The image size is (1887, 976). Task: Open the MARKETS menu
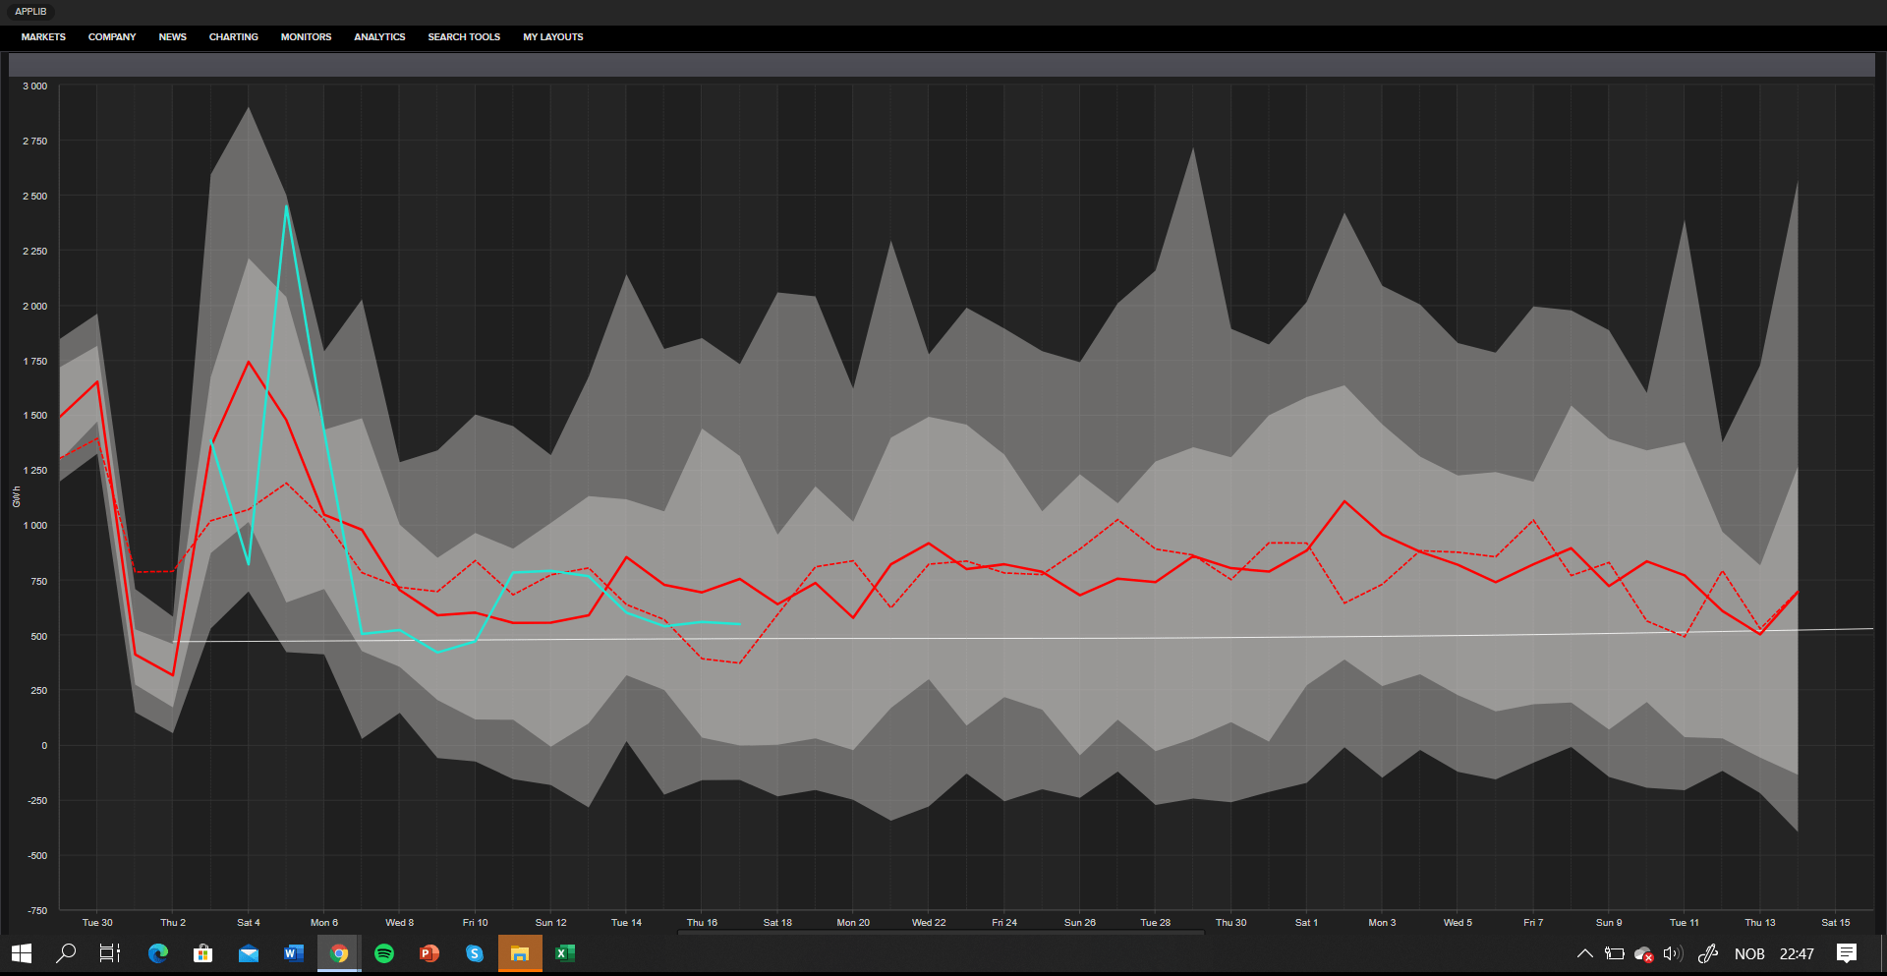click(43, 37)
